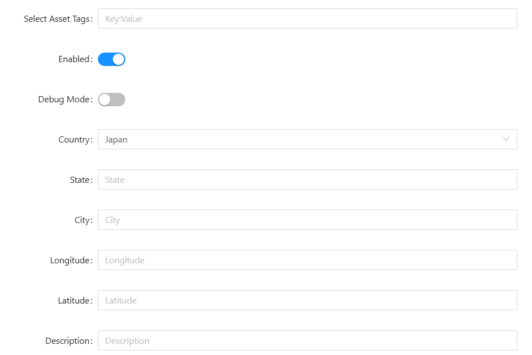Click the selected value Japan

(x=116, y=140)
